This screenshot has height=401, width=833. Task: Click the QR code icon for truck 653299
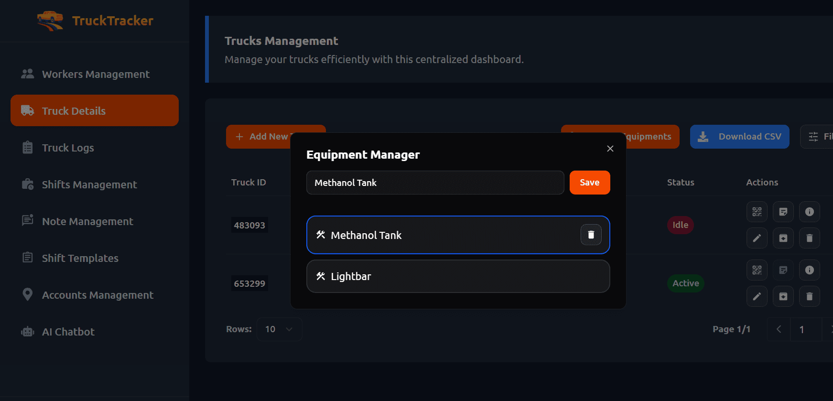pyautogui.click(x=757, y=270)
